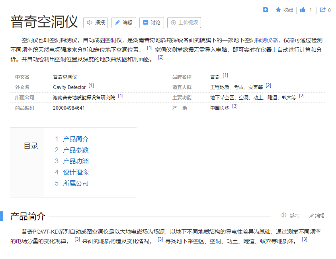Jump to 产品功能 in table of contents
This screenshot has height=259, width=336.
tap(76, 161)
